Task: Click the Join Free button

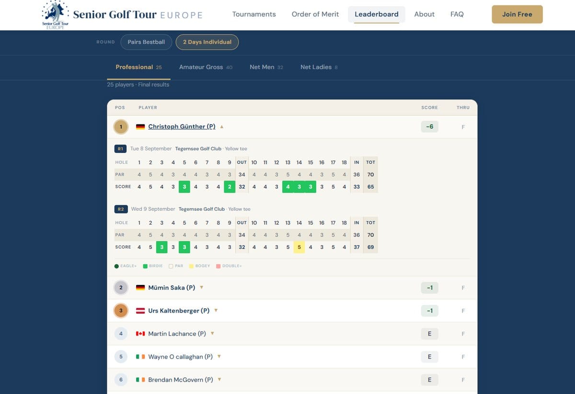Action: (x=517, y=14)
